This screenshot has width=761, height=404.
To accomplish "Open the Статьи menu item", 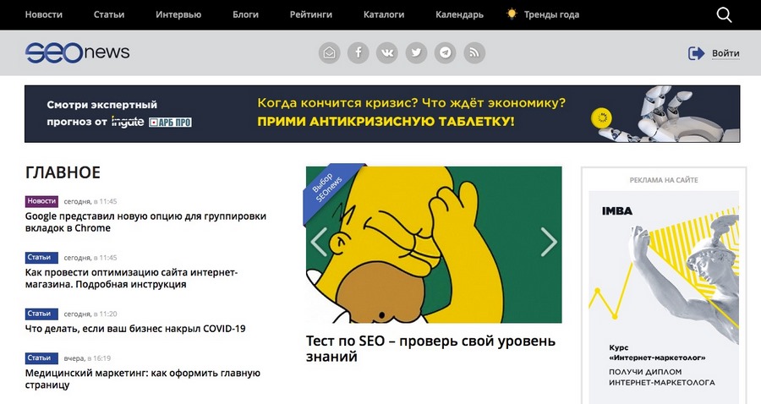I will tap(109, 14).
